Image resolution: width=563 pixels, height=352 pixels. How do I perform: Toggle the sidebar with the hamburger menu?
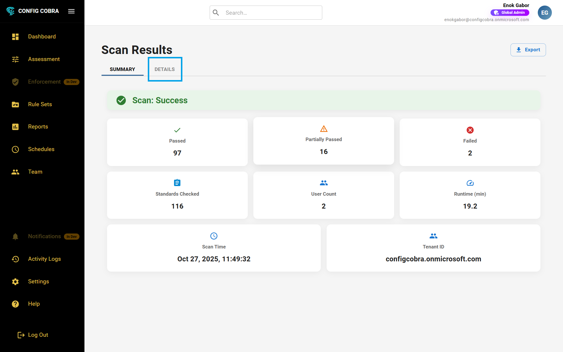[71, 11]
